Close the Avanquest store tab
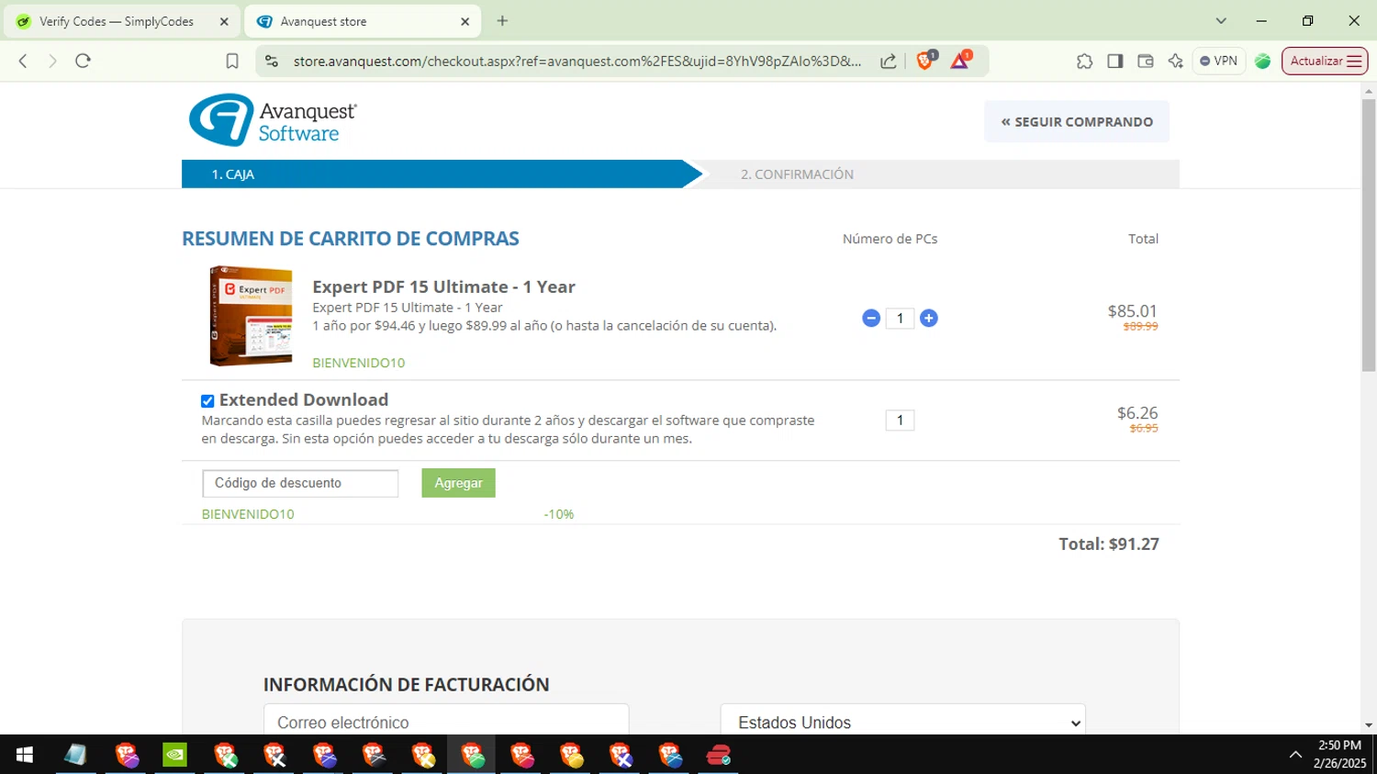Image resolution: width=1377 pixels, height=774 pixels. pyautogui.click(x=465, y=21)
